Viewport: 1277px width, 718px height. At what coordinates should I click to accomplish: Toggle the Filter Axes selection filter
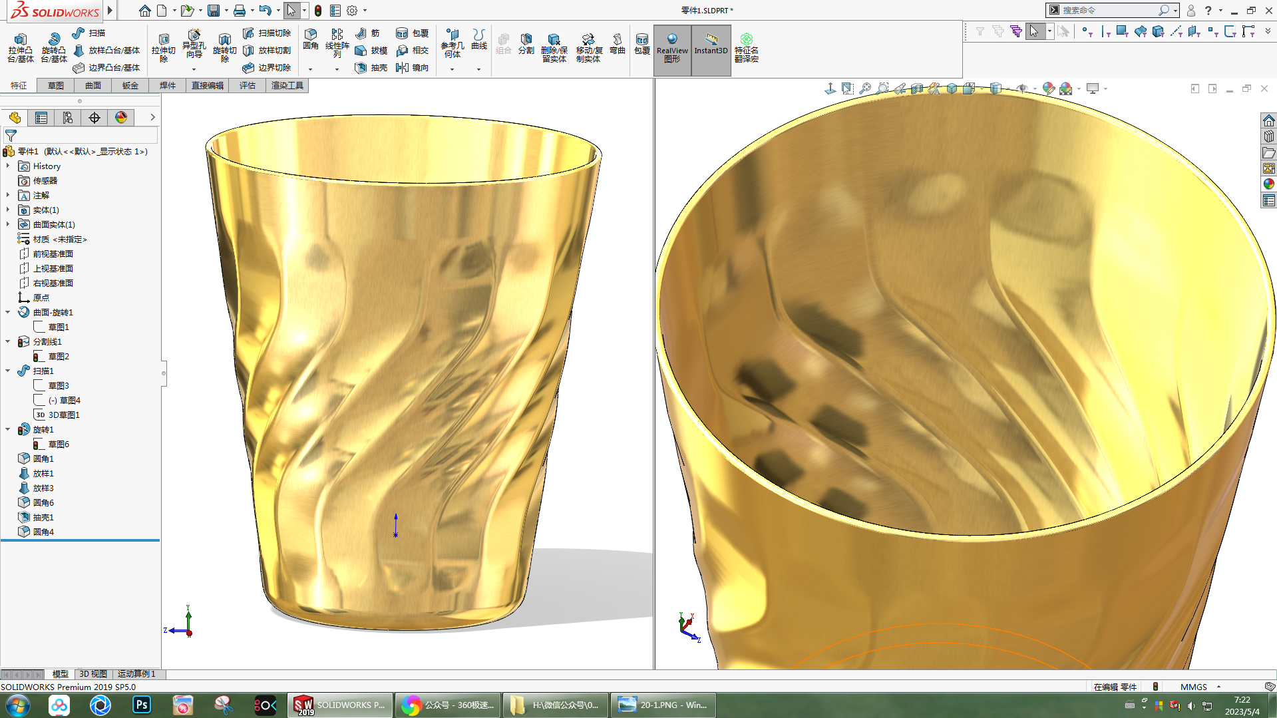point(1177,31)
